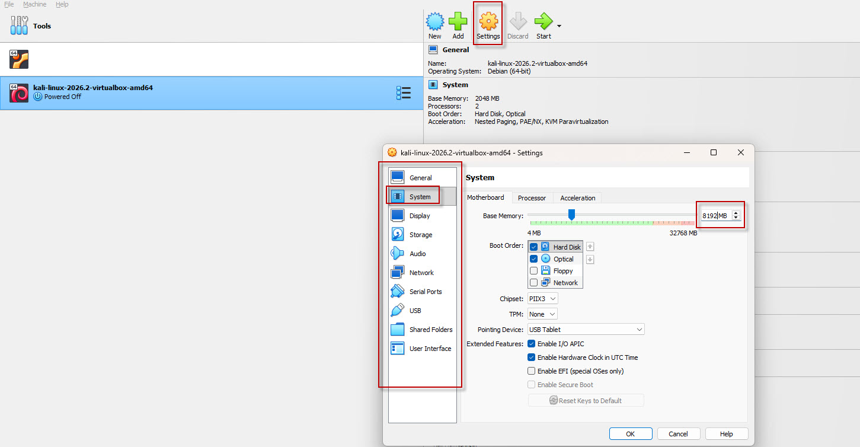The width and height of the screenshot is (860, 447).
Task: Open the Start button dropdown arrow
Action: (559, 26)
